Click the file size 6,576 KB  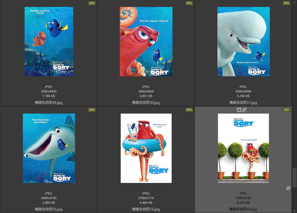pos(243,203)
